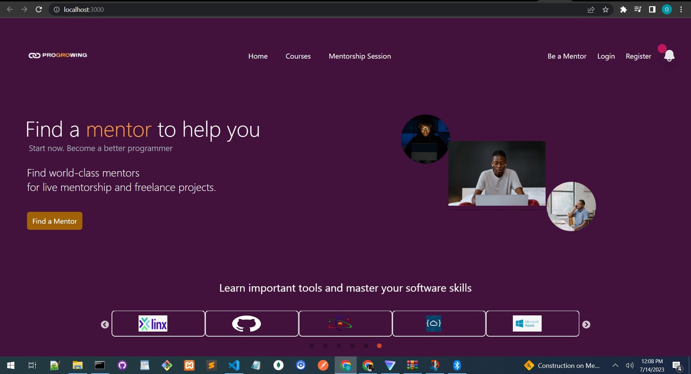Launch XAMPP from the taskbar
Viewport: 691px width, 374px height.
coord(189,365)
